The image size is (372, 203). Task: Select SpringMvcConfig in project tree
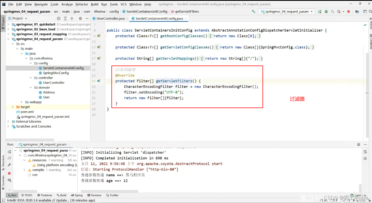click(x=56, y=73)
